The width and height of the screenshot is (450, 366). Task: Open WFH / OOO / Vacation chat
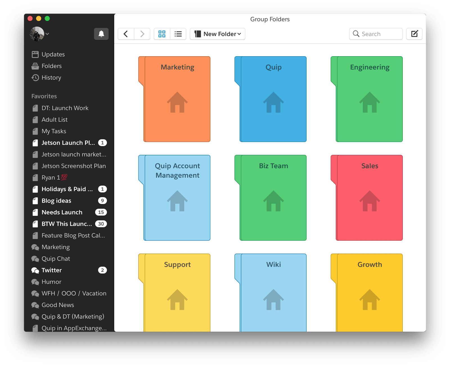69,293
